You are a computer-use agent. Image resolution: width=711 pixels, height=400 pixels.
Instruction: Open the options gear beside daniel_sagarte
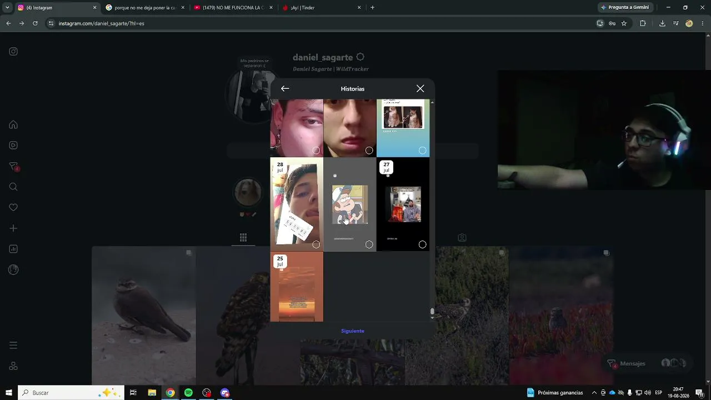(360, 57)
